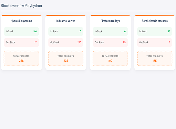Screen dimensions: 176x129
Task: Click In Stock value 100 in Hydraulic systems
Action: 35,31
